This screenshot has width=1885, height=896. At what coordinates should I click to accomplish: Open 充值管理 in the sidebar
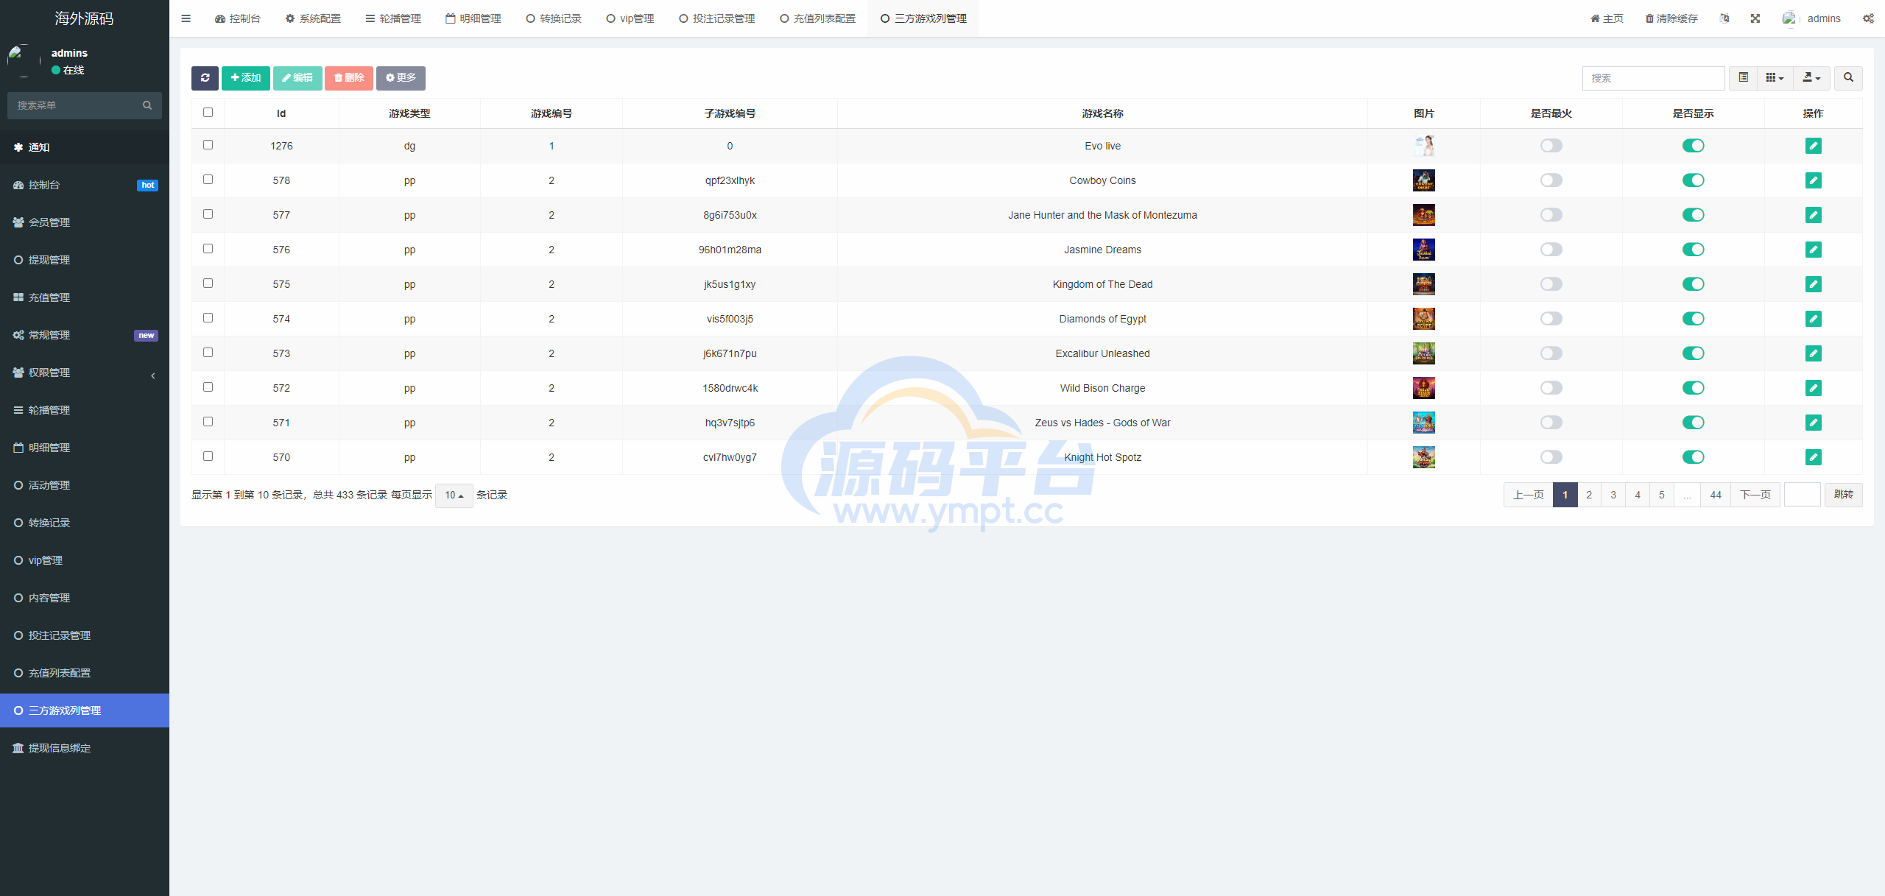[x=85, y=297]
